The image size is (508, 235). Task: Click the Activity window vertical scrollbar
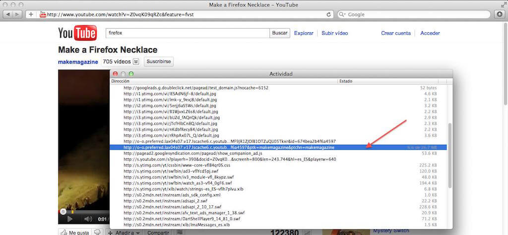(x=449, y=155)
